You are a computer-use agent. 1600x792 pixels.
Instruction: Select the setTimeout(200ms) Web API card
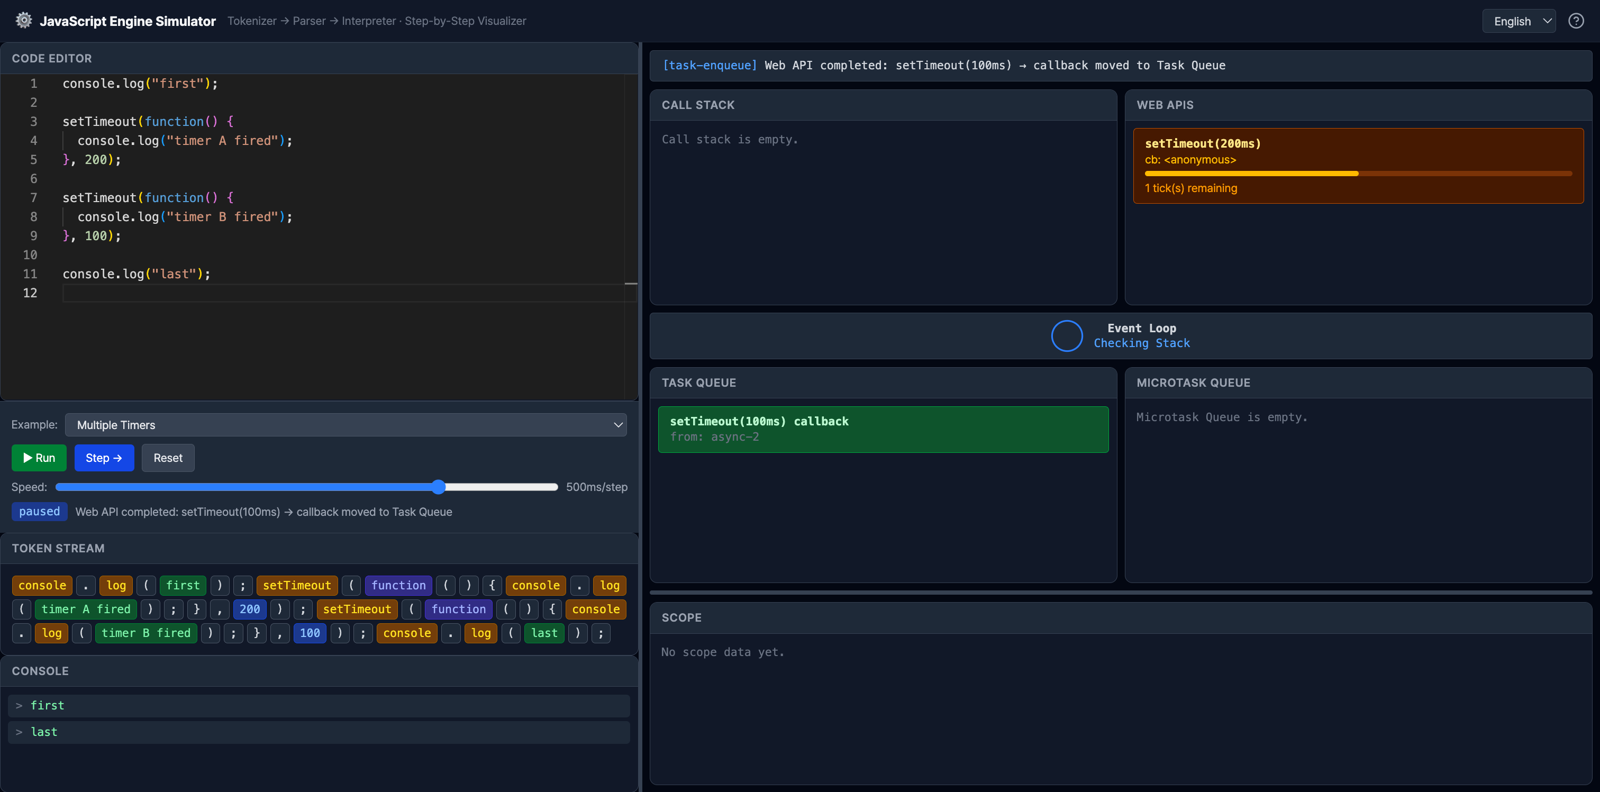1358,165
